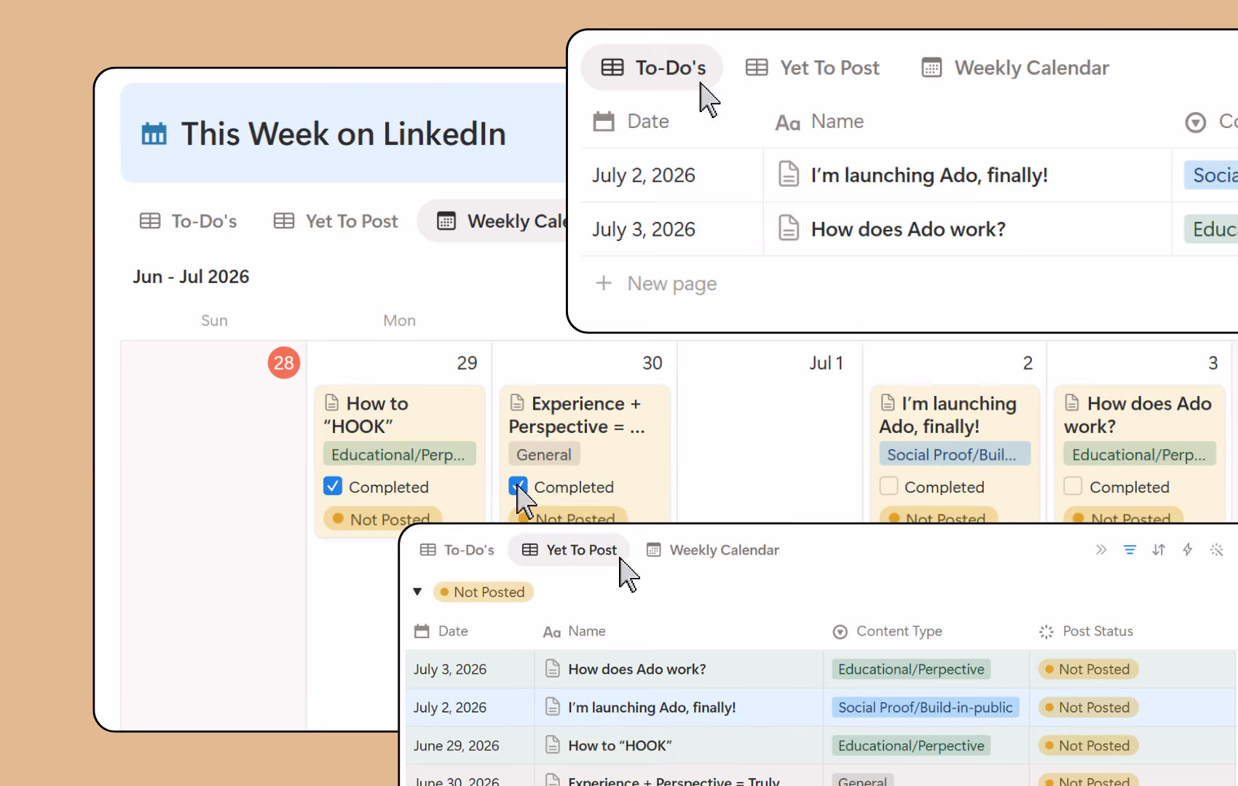This screenshot has height=786, width=1238.
Task: Check Completed on I'm launching Ado card
Action: click(888, 486)
